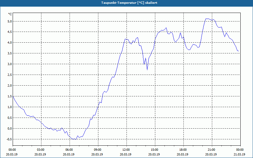This screenshot has width=253, height=158.
Task: Select the "20.03.19" date beneath 12:00
Action: tap(126, 154)
